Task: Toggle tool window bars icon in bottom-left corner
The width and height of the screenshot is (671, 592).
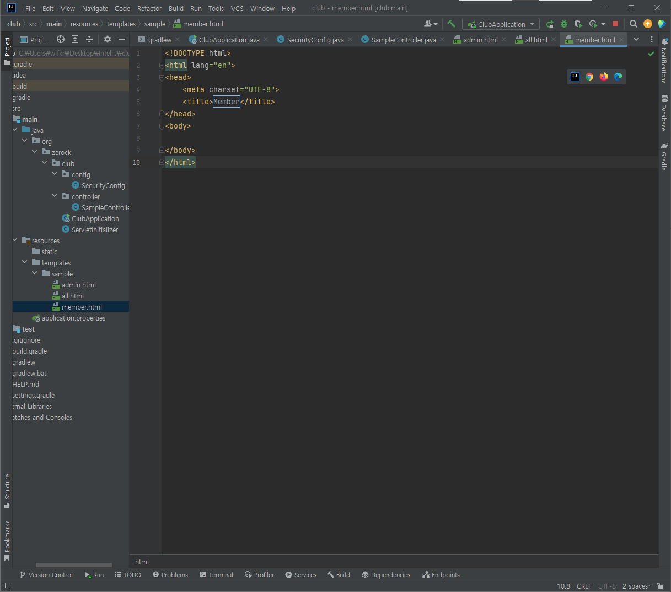Action: pos(7,586)
